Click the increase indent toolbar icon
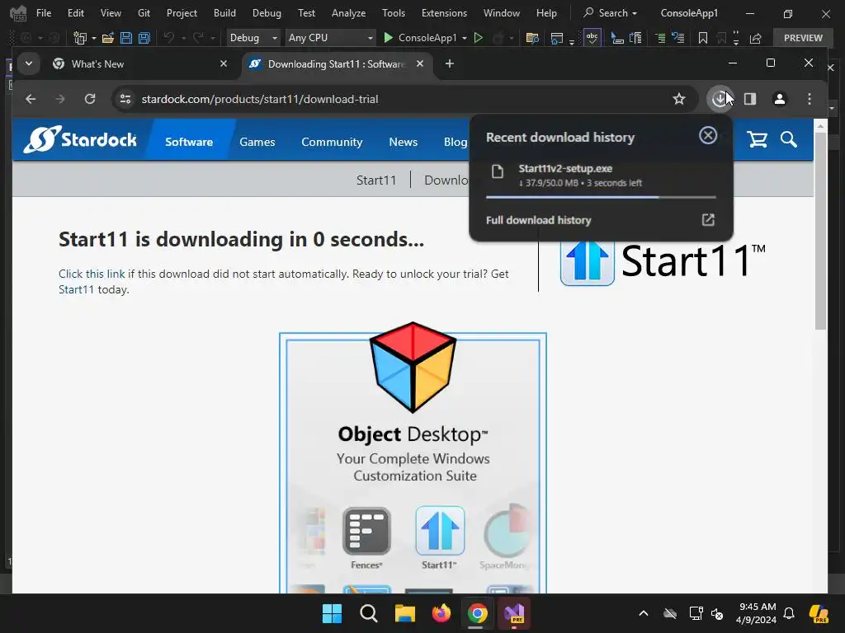 (x=660, y=38)
